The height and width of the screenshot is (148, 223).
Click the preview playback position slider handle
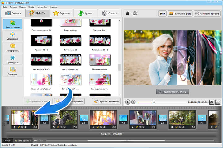click(x=154, y=102)
